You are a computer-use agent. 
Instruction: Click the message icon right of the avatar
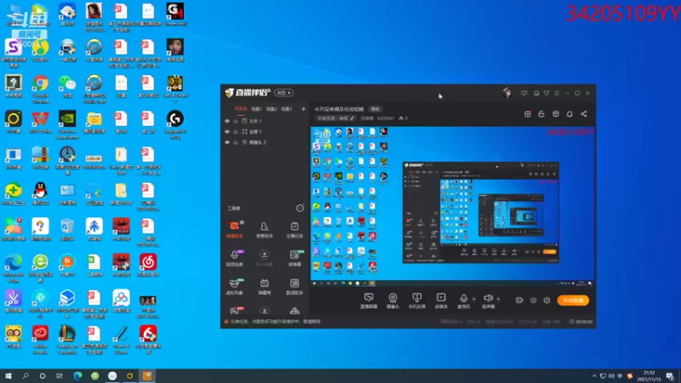[x=524, y=93]
